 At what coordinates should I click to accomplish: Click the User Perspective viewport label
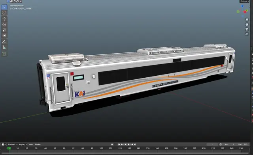[17, 6]
